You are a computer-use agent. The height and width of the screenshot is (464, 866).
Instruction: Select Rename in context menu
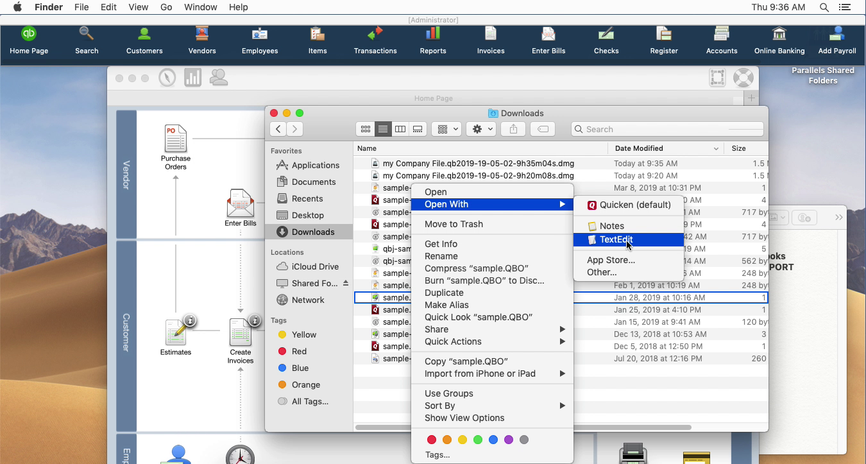click(492, 256)
